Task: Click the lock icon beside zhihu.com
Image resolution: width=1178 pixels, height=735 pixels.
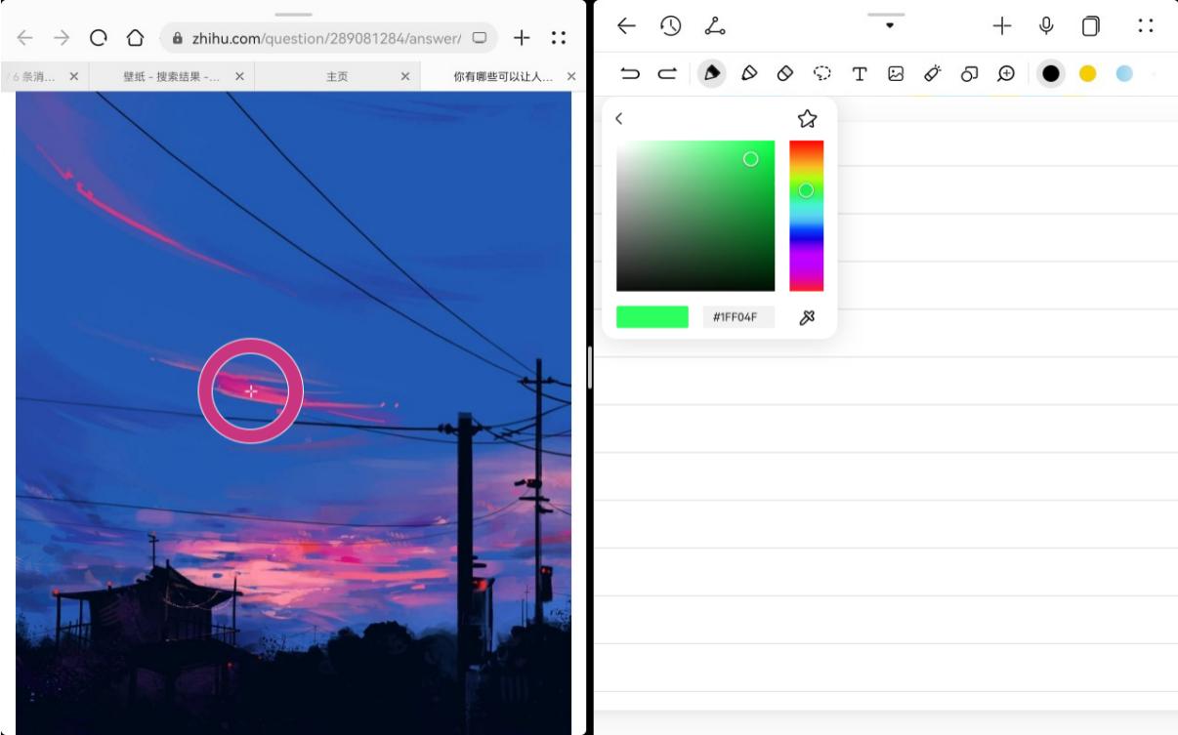Action: tap(178, 38)
